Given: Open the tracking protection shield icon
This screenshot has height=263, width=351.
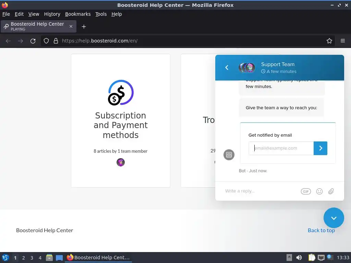Looking at the screenshot, I should [x=46, y=41].
